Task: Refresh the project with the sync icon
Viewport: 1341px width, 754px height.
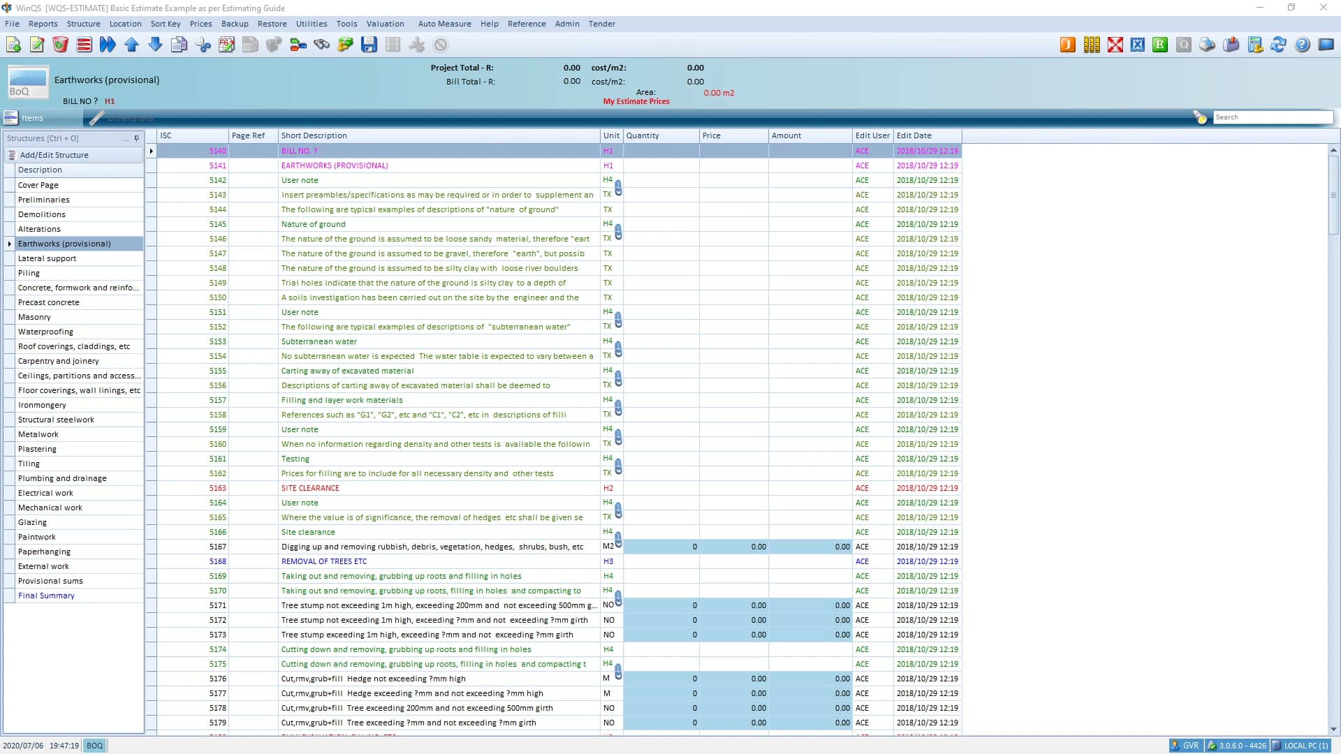Action: click(1278, 44)
